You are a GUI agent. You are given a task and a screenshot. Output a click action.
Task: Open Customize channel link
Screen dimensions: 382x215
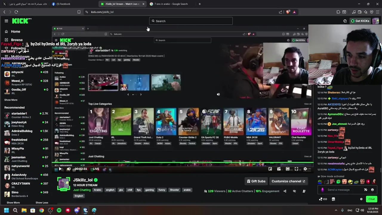coord(288,181)
